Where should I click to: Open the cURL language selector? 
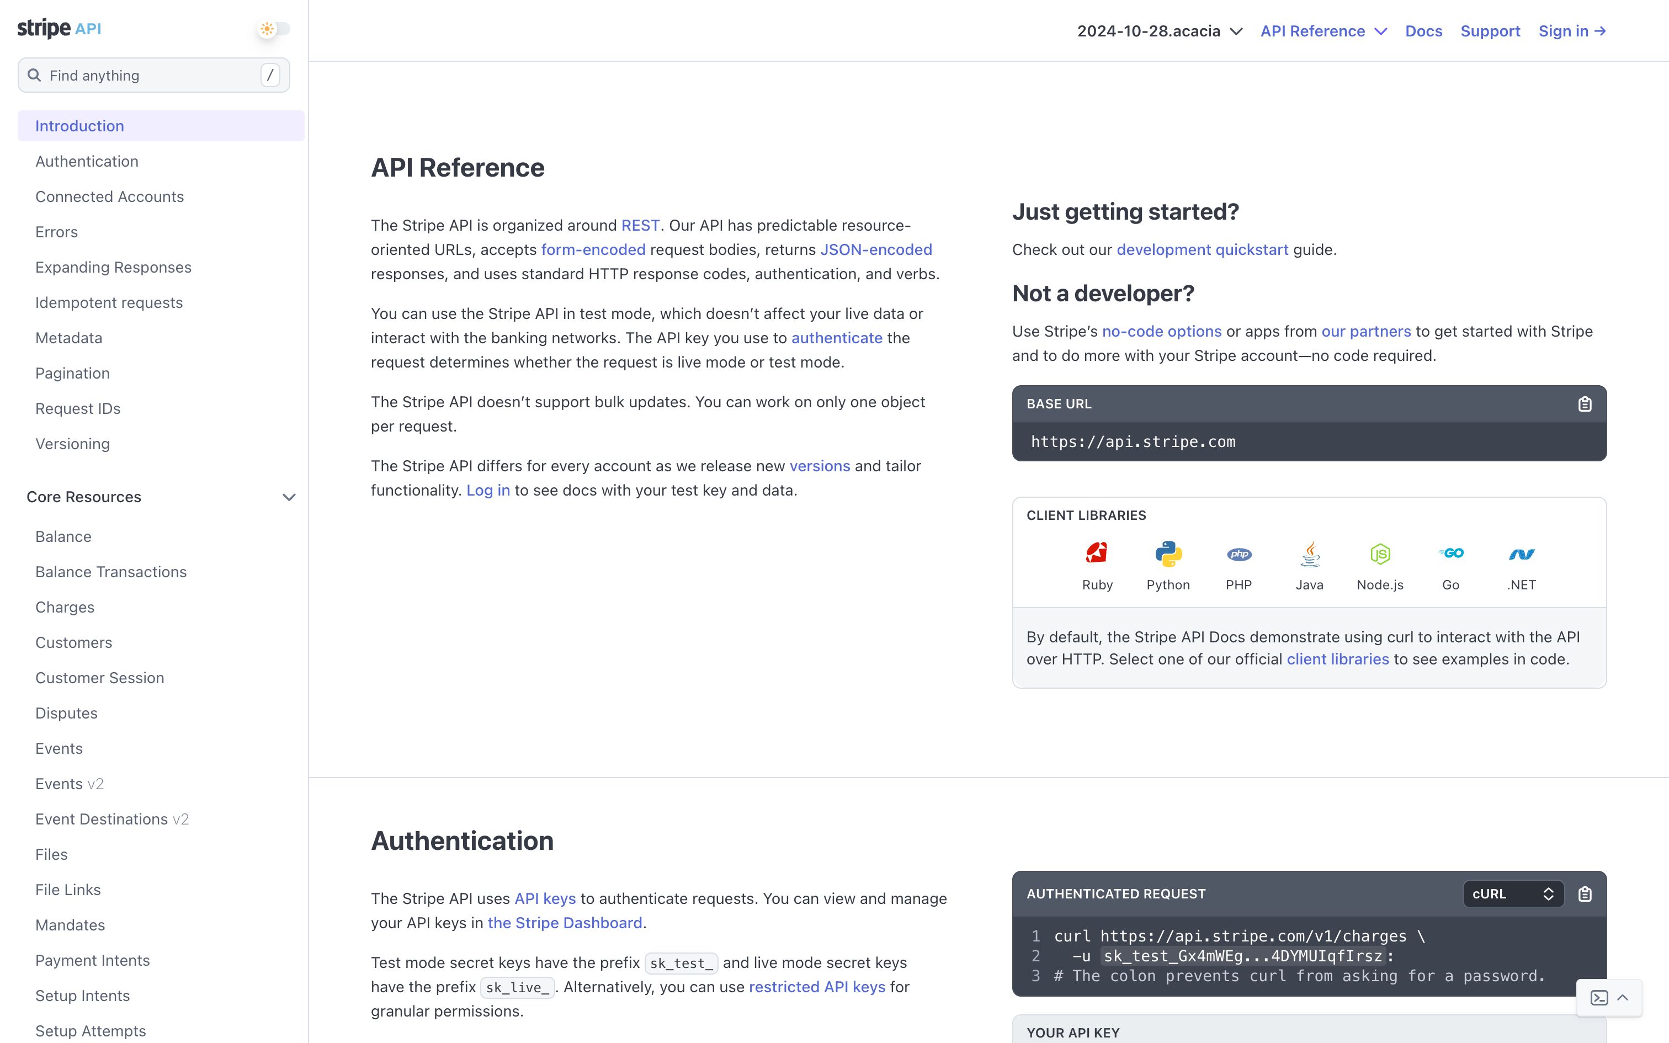[x=1513, y=894]
